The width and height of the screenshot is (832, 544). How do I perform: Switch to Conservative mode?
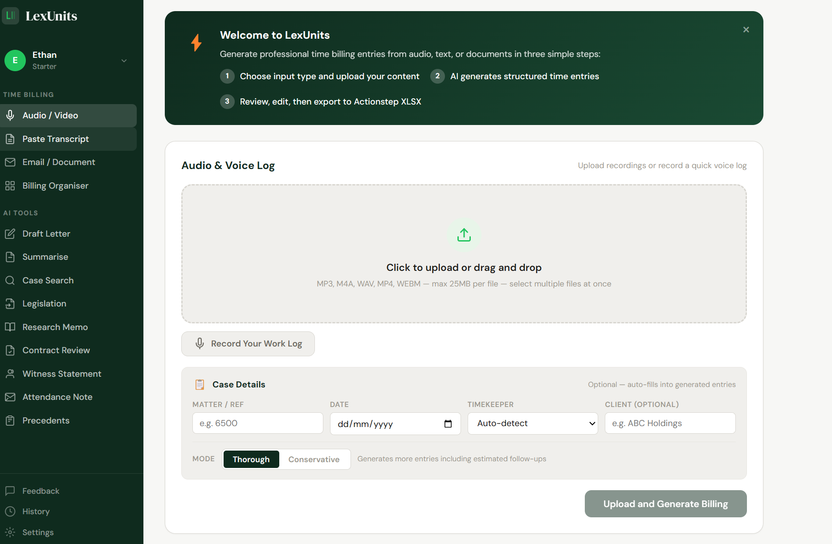coord(314,459)
